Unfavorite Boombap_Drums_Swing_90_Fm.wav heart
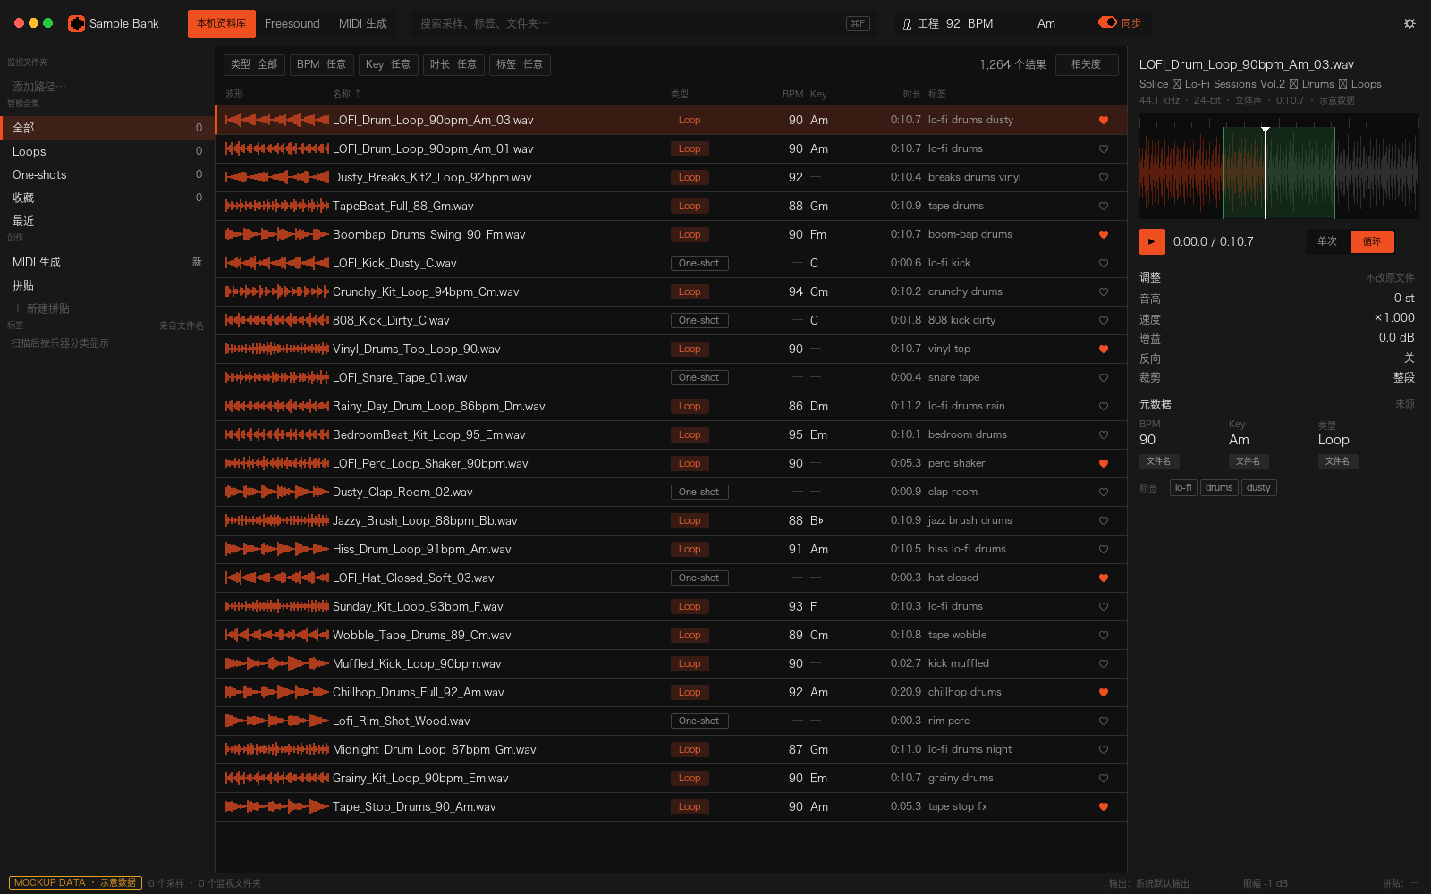This screenshot has width=1431, height=894. (x=1104, y=235)
